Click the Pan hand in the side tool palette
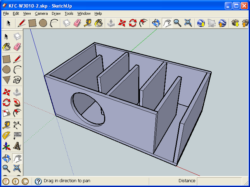The image size is (250, 187). [17, 158]
